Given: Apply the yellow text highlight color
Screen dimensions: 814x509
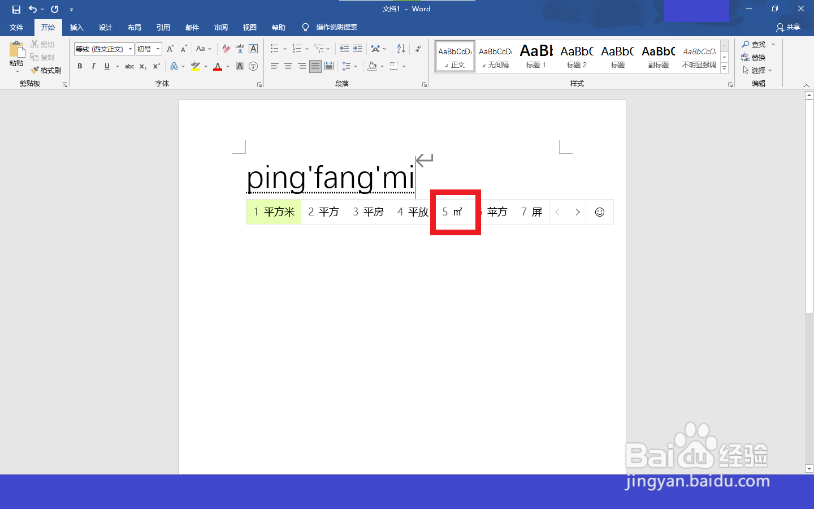Looking at the screenshot, I should click(196, 66).
